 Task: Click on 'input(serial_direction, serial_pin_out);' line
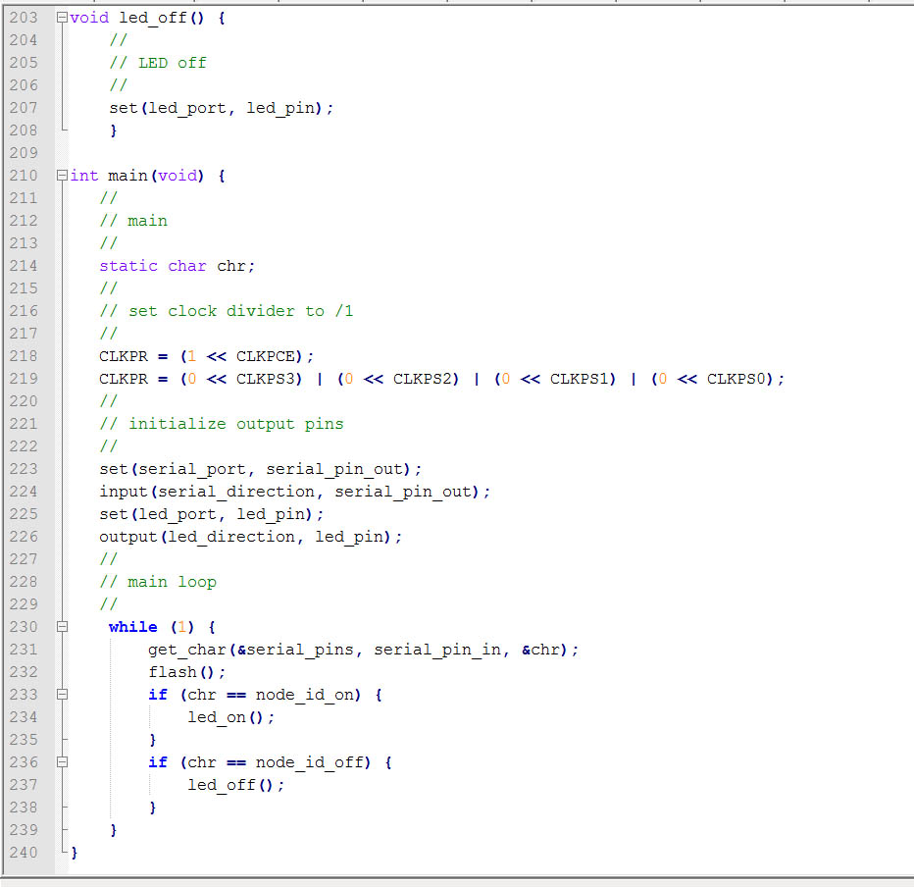(x=295, y=492)
